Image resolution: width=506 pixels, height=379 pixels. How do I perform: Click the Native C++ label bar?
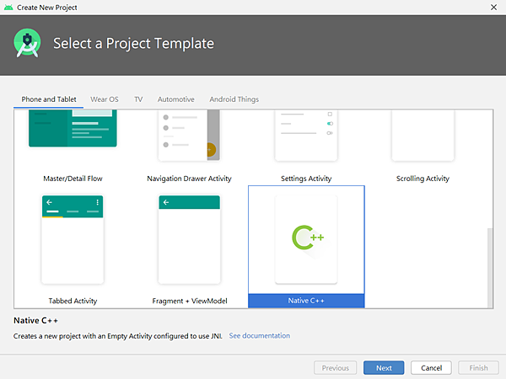click(306, 301)
